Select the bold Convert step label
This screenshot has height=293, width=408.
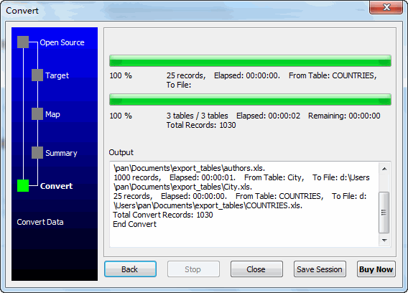(56, 186)
